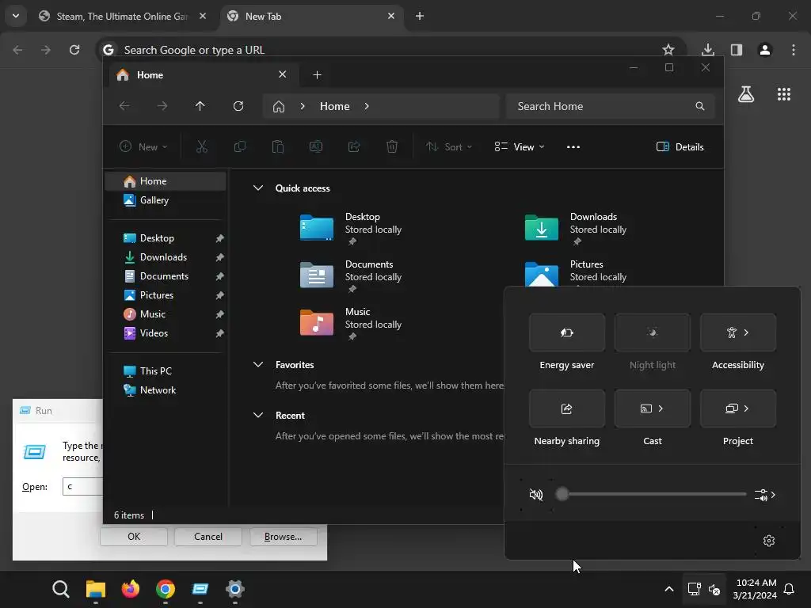Open the Sort dropdown in File Explorer

click(x=449, y=146)
